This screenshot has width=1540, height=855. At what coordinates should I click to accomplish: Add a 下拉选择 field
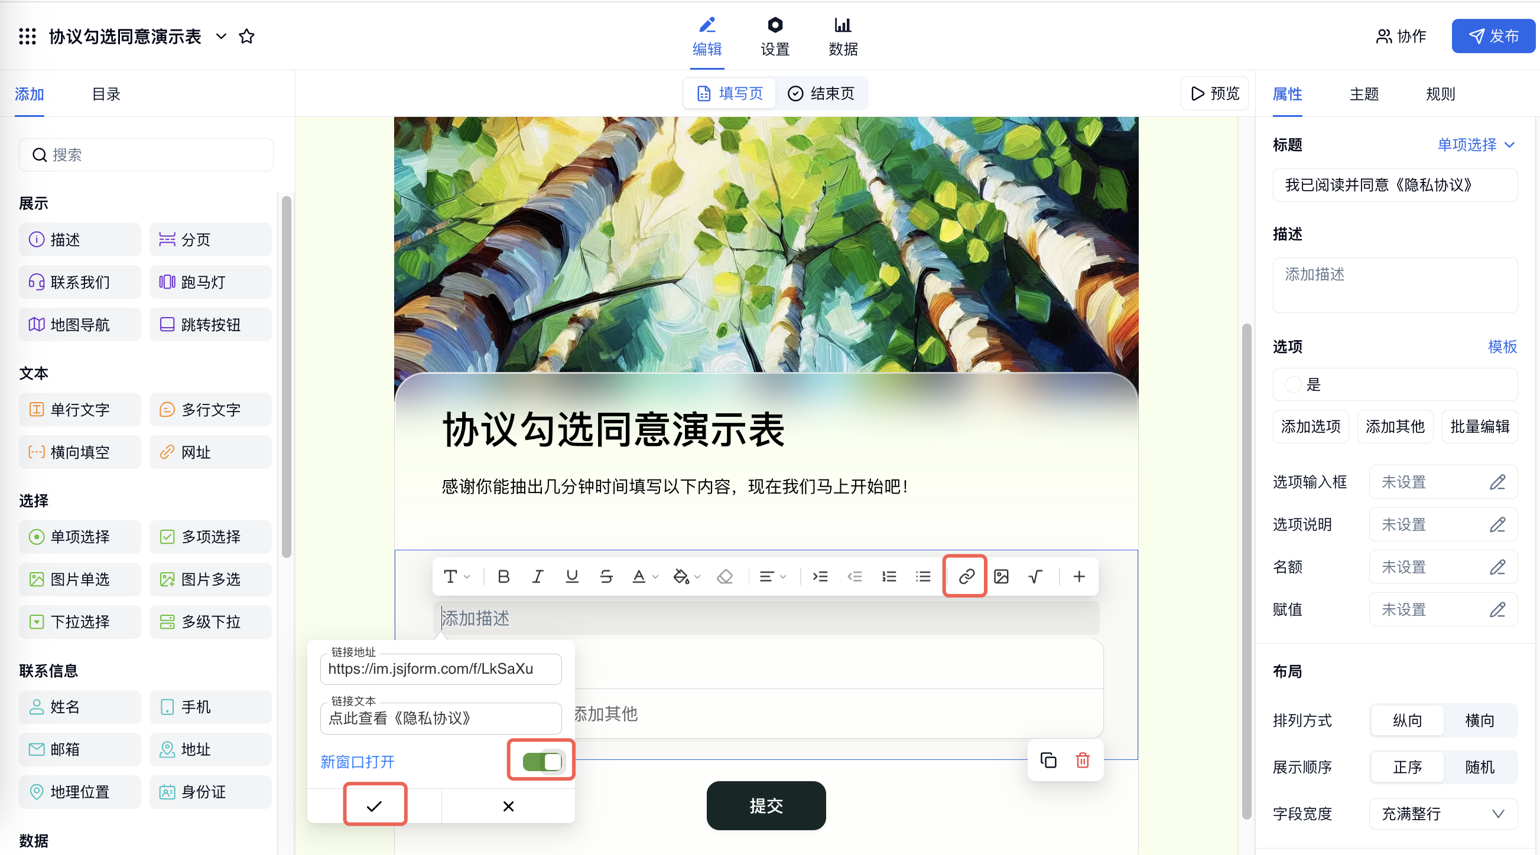(x=80, y=621)
